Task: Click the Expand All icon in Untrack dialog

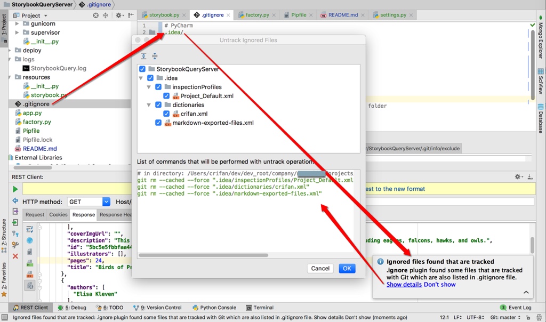Action: pos(143,55)
